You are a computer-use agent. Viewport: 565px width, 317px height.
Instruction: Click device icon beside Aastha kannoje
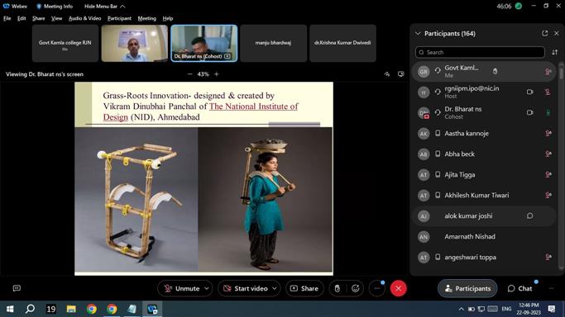tap(438, 134)
